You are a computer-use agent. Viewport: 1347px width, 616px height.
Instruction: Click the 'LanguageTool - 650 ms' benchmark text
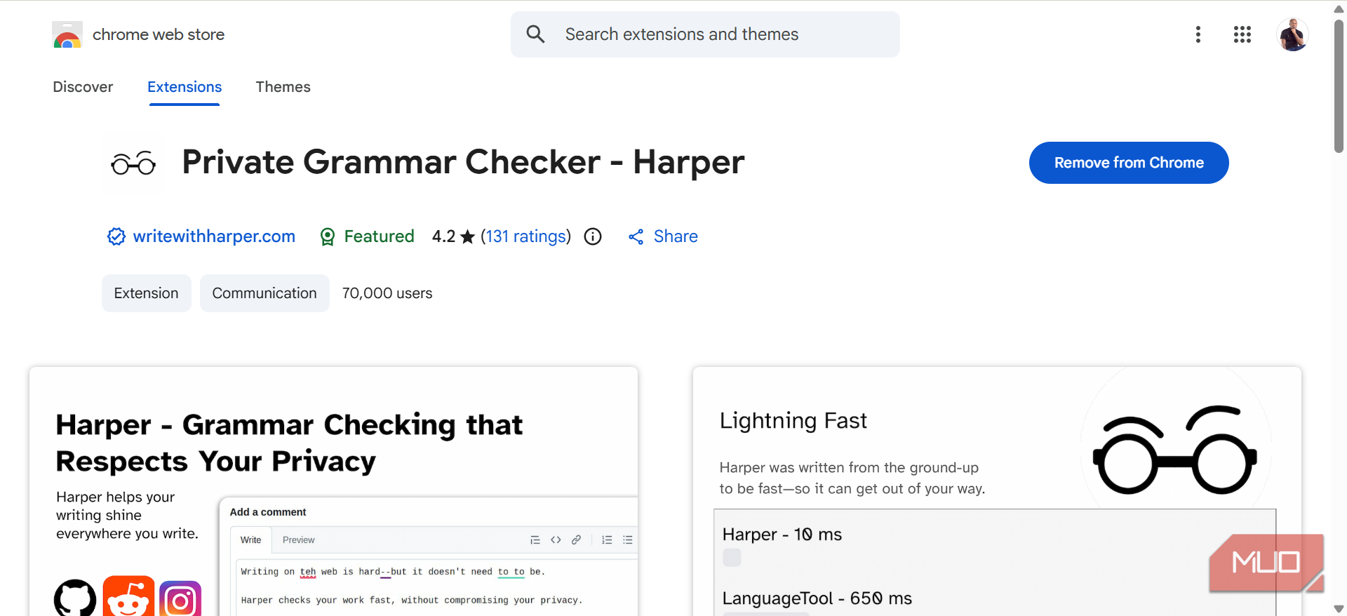coord(817,598)
